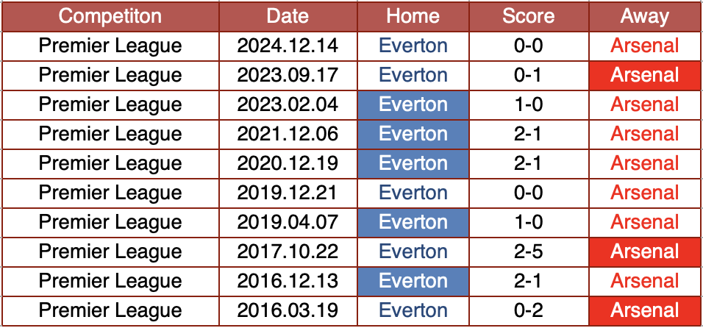Click Arsenal link in the 2019.12.21 row
The image size is (703, 328).
tap(645, 193)
